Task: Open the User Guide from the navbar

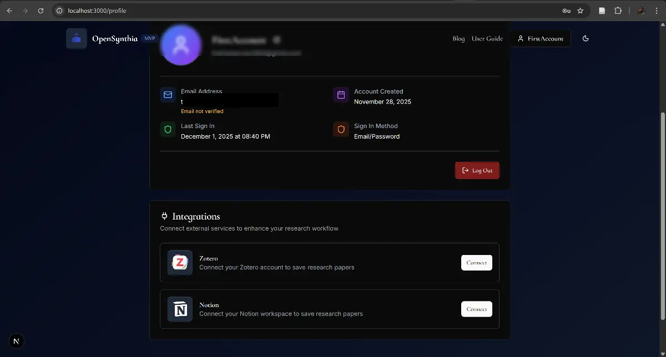Action: click(487, 38)
